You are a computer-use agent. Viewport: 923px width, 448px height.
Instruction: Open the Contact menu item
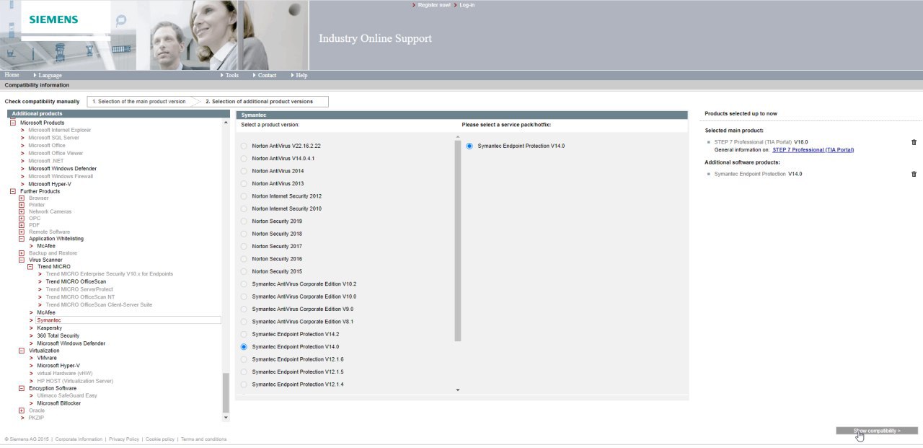(267, 75)
